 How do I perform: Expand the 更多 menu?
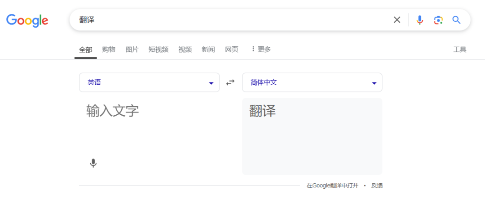[261, 49]
